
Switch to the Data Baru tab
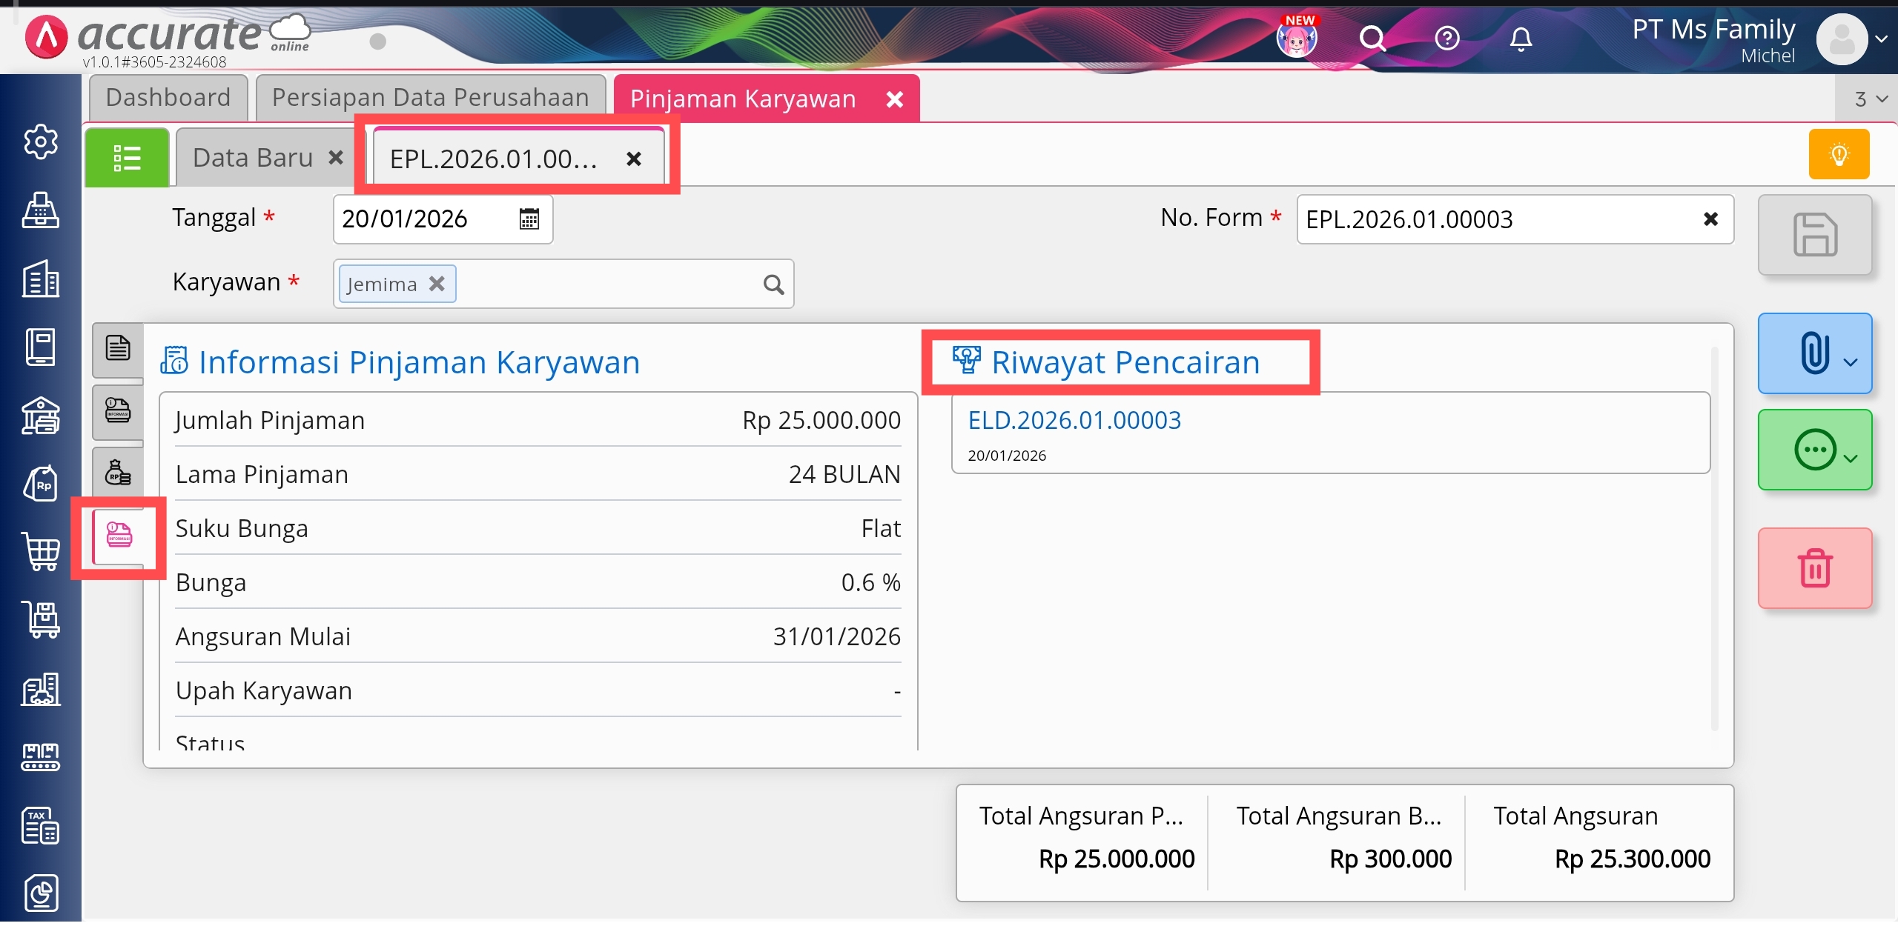[252, 158]
